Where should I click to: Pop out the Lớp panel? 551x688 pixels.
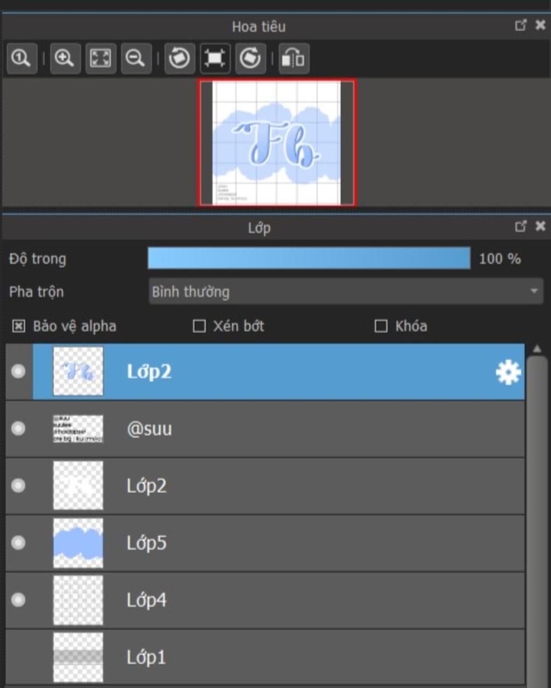520,226
